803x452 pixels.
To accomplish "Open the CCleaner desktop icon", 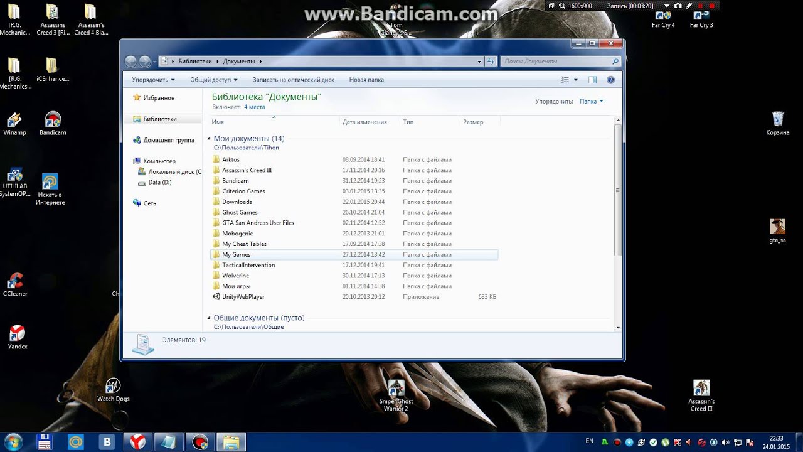I will click(15, 284).
